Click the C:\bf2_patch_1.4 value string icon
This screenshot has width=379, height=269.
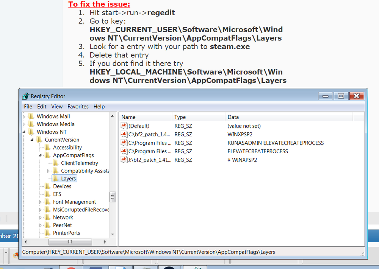pos(124,134)
